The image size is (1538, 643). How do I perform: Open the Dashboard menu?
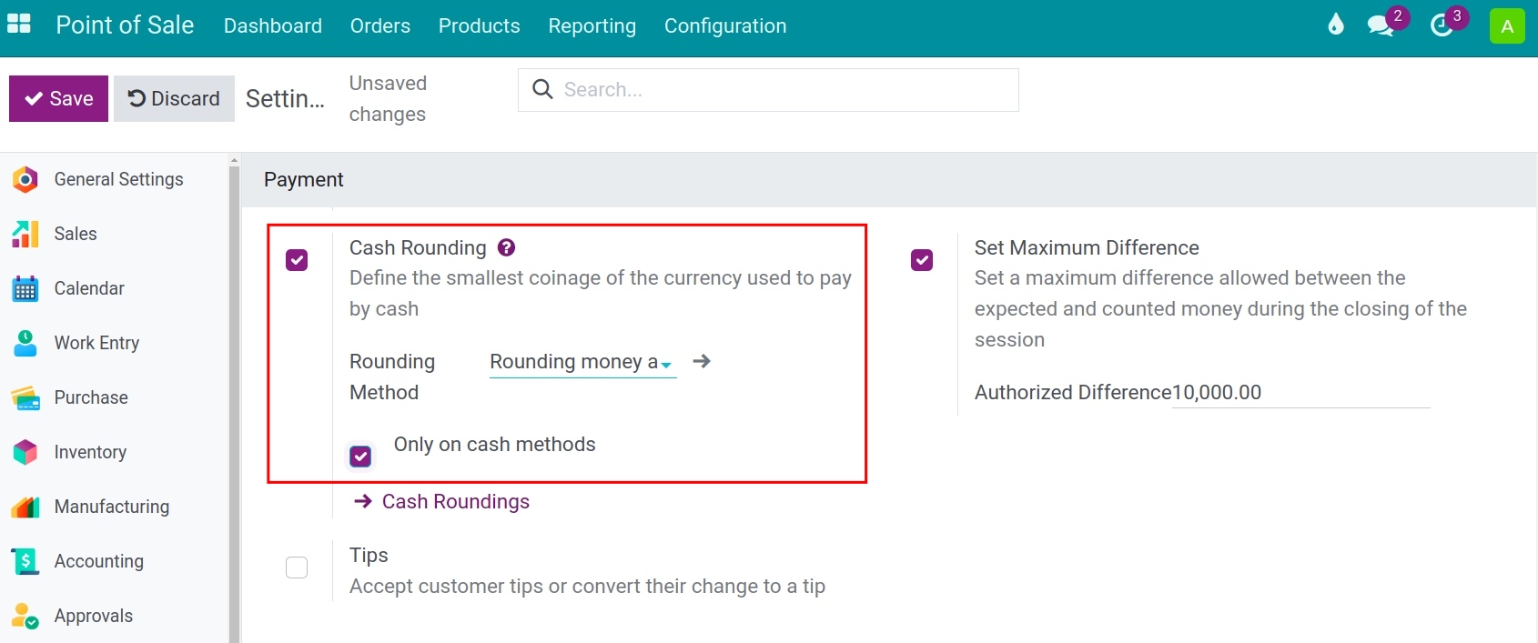[x=273, y=25]
